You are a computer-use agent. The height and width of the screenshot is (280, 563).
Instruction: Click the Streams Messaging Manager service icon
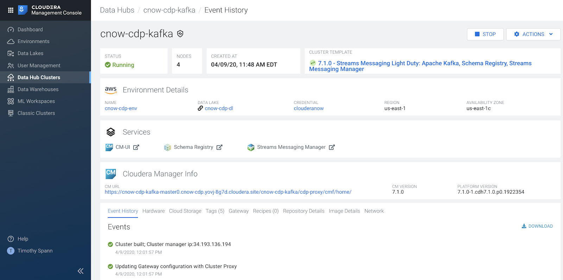[x=251, y=148]
